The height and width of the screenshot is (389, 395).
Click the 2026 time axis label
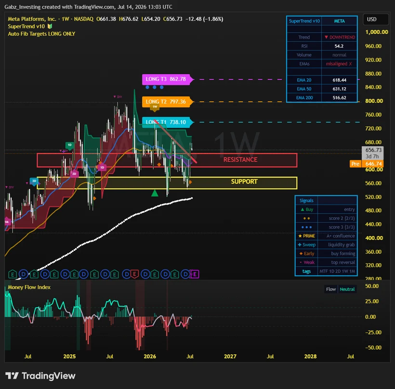click(150, 357)
